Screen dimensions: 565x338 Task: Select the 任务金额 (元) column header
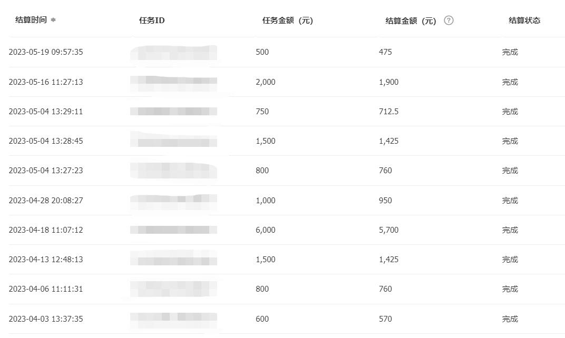point(288,21)
